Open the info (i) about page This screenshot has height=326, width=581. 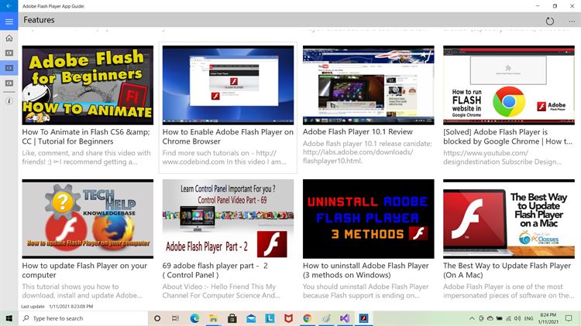coord(9,101)
